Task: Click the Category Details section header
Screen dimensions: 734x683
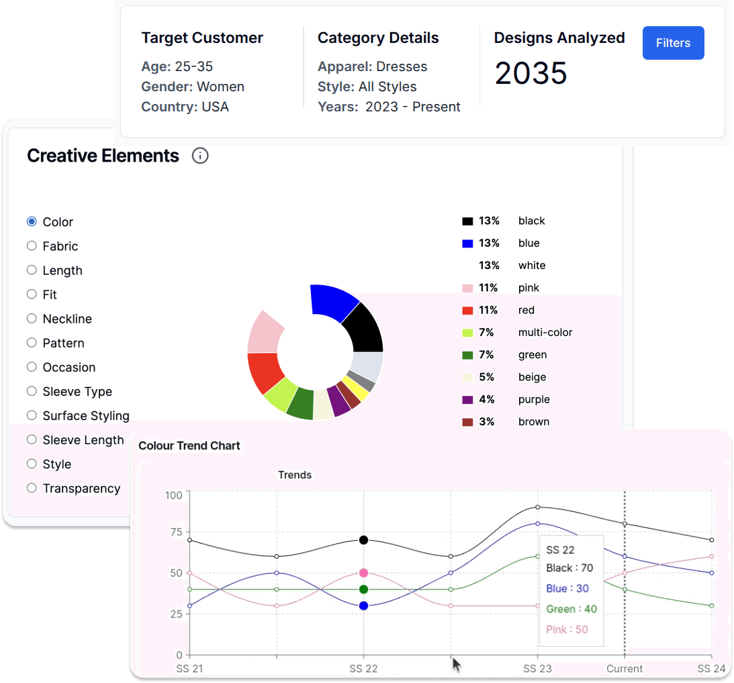Action: 378,38
